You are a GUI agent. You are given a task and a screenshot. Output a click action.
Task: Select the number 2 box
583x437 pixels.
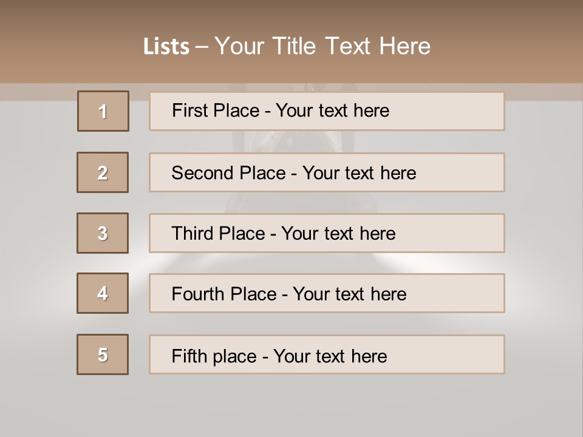[103, 172]
